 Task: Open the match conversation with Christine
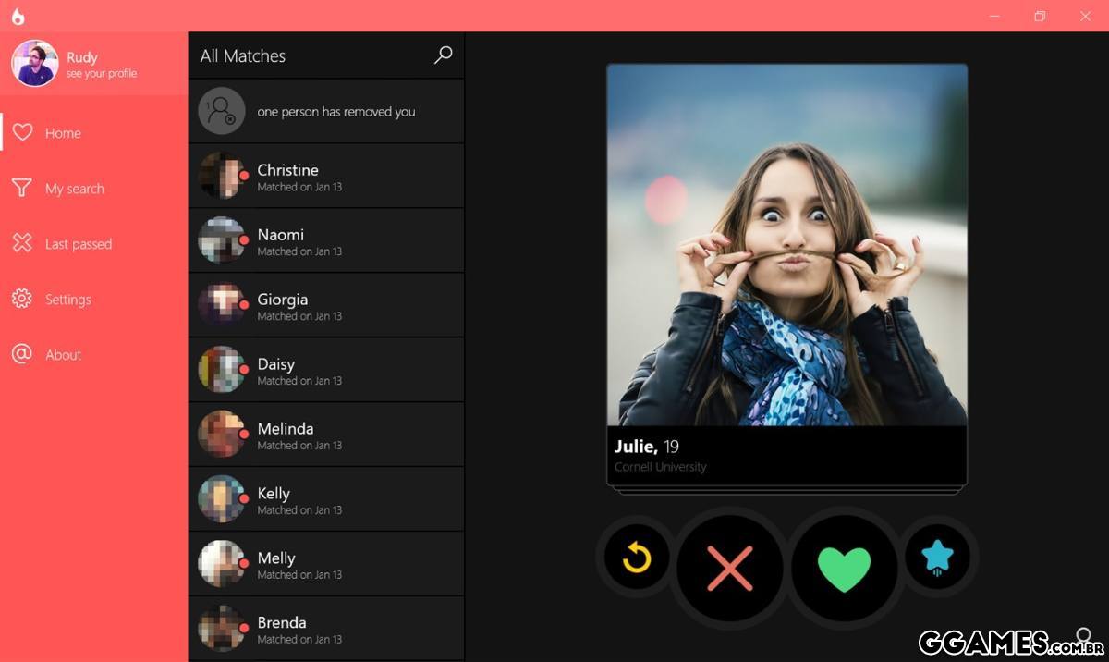click(x=325, y=176)
